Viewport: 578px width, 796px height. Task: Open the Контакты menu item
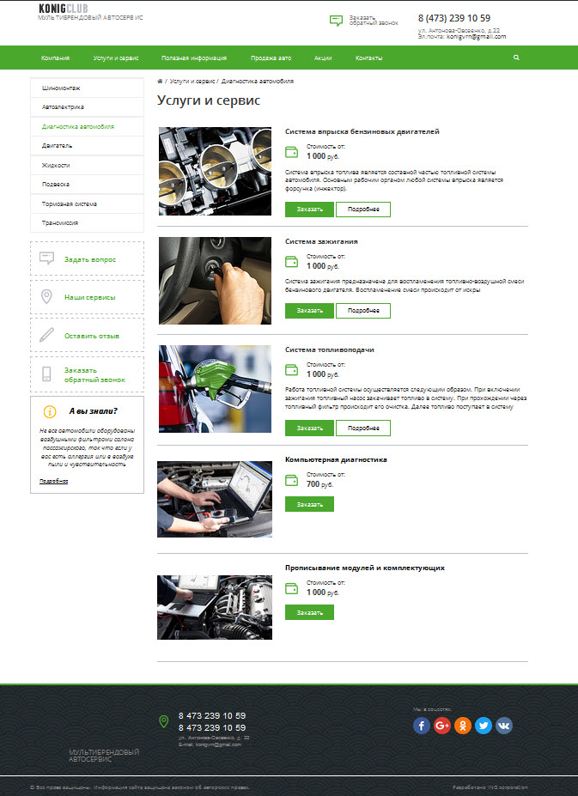point(368,58)
